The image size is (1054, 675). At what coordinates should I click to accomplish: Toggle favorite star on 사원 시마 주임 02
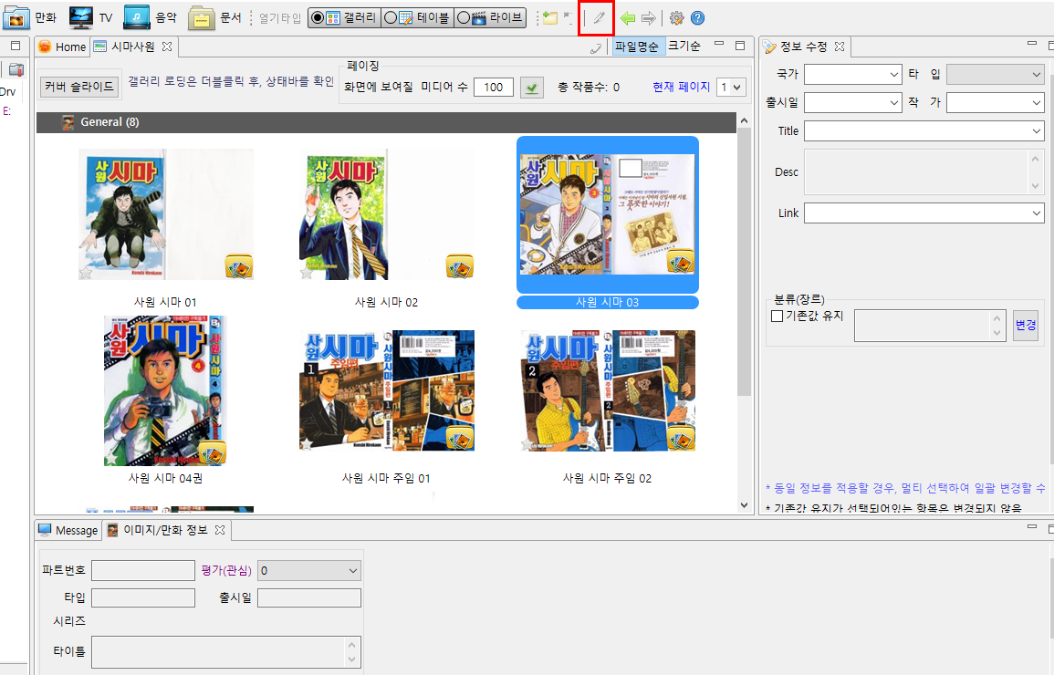527,444
